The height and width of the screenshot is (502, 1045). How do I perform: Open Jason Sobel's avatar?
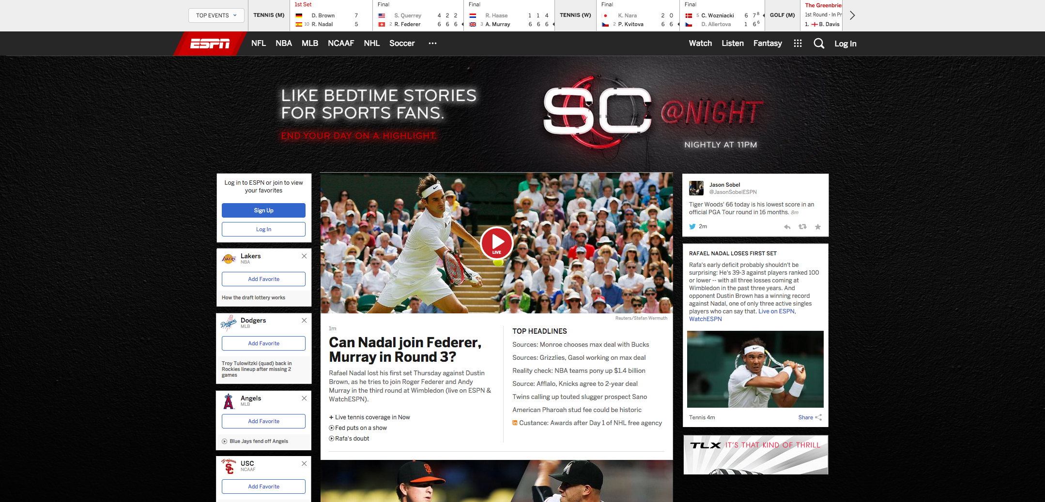(x=696, y=188)
